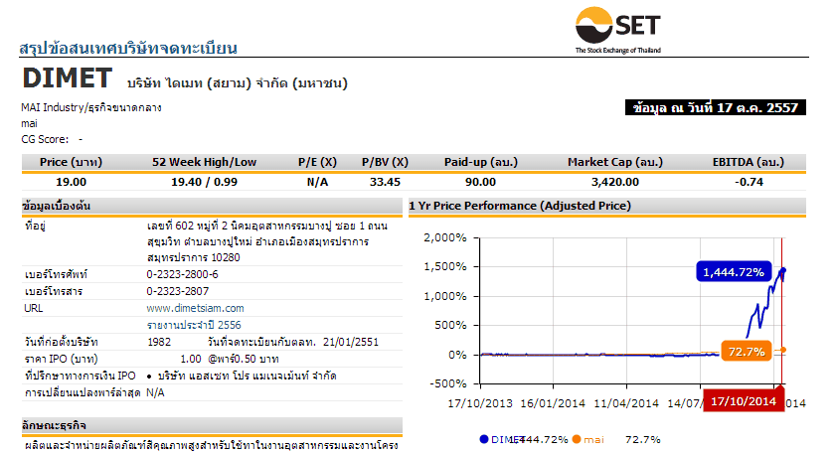Image resolution: width=836 pixels, height=454 pixels.
Task: Click MAI Industry/ธุรกิจขนาดกลาง text
Action: 91,107
